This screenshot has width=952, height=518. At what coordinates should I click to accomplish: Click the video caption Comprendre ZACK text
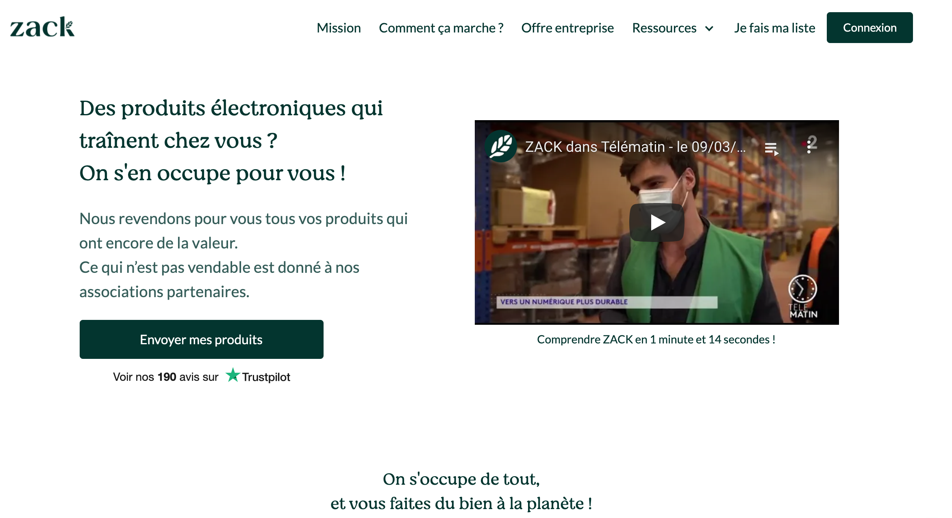pos(656,339)
